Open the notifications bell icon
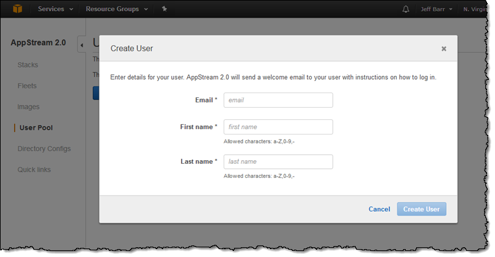Viewport: 495px width, 257px height. pyautogui.click(x=406, y=10)
